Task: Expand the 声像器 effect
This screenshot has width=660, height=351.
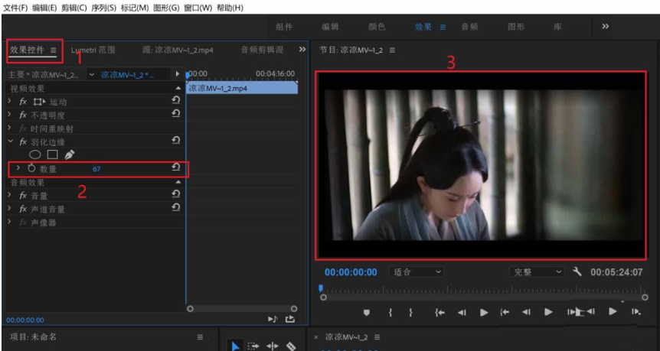Action: coord(10,222)
